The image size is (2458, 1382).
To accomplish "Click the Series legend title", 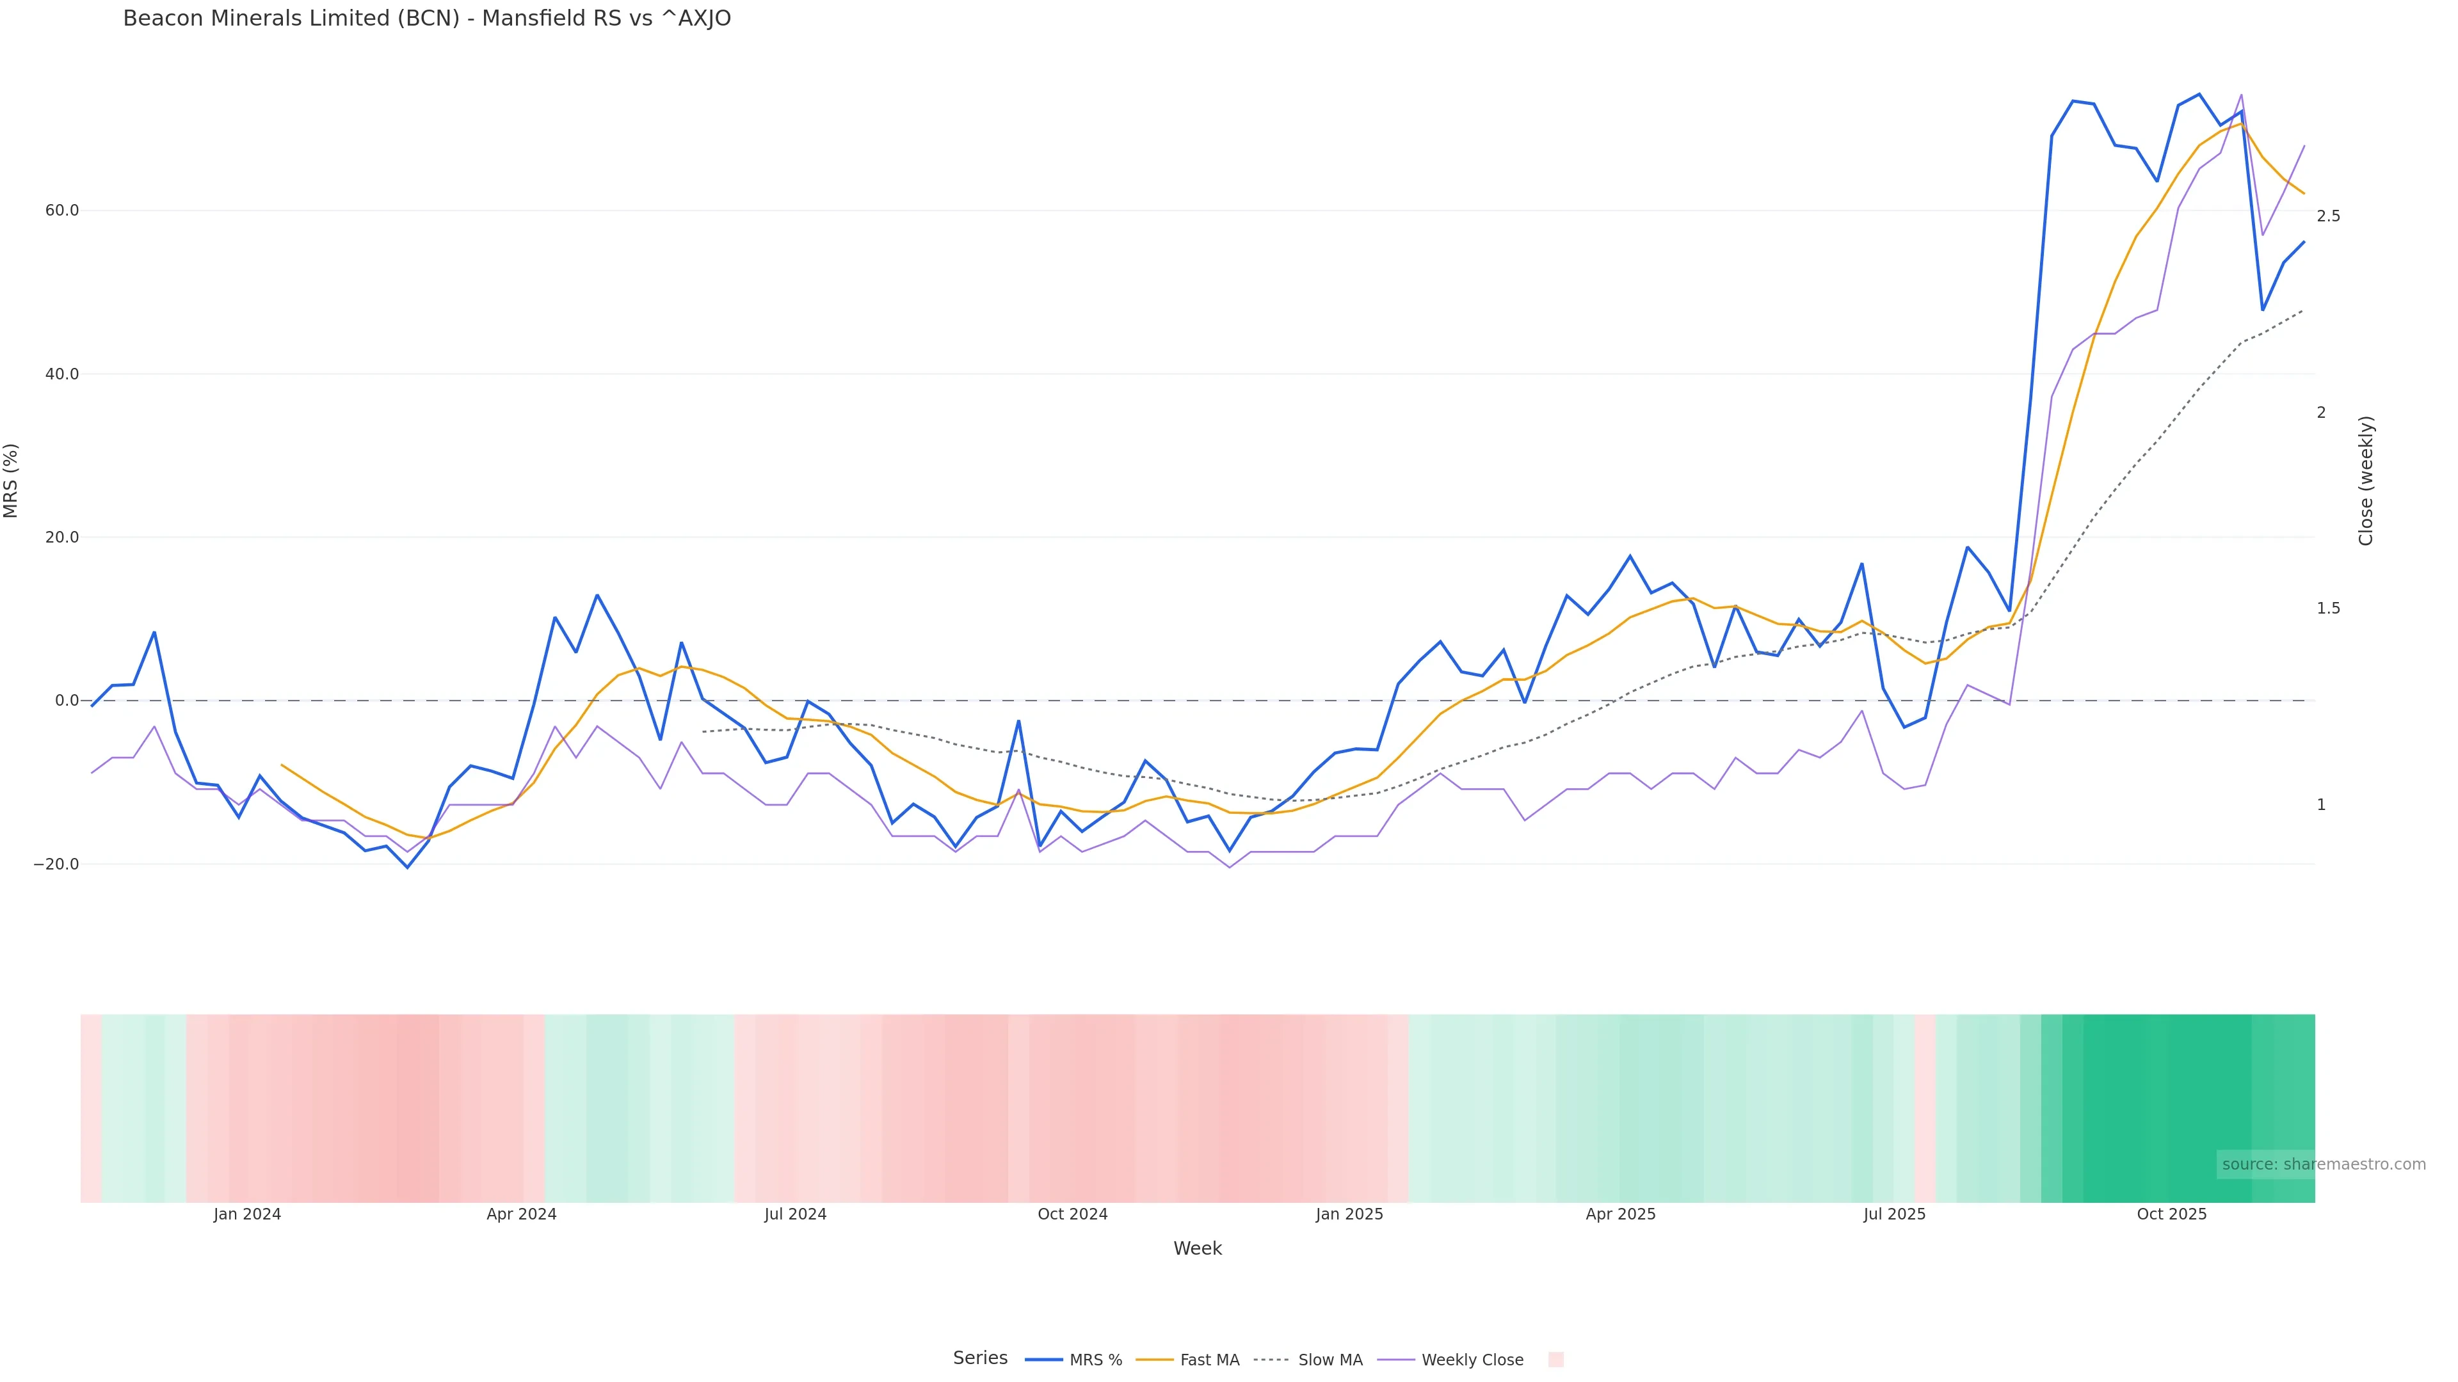I will tap(980, 1358).
